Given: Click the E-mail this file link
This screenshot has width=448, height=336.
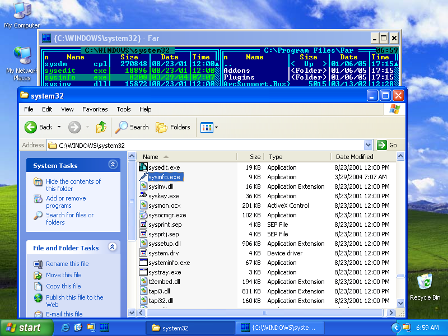Looking at the screenshot, I should click(x=64, y=314).
